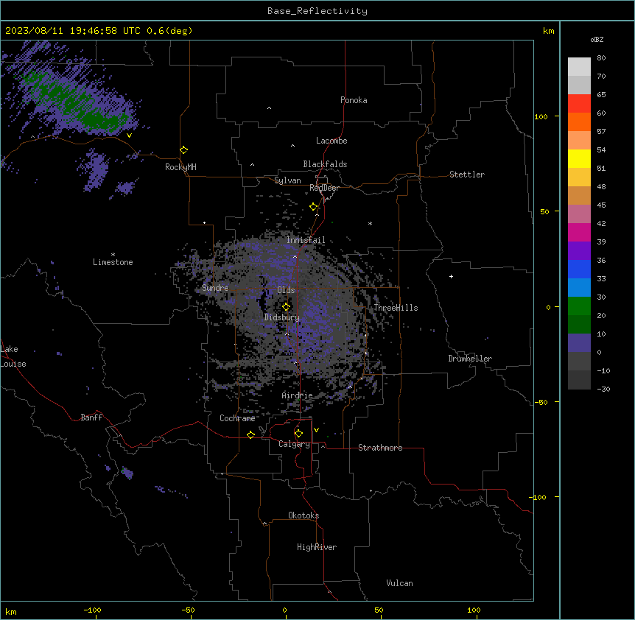This screenshot has height=620, width=635.
Task: Click the RockyMH town label
Action: (180, 167)
